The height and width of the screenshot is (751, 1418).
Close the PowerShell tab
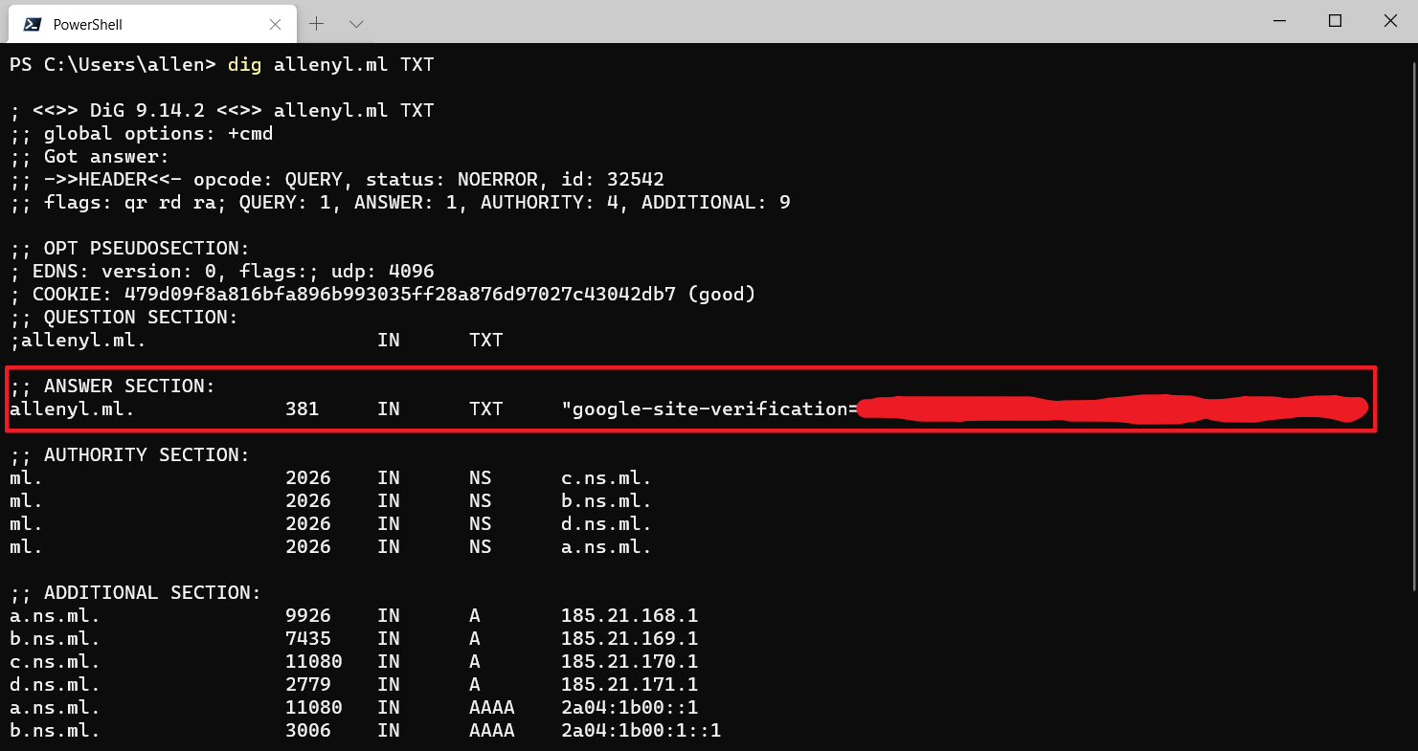click(x=276, y=24)
